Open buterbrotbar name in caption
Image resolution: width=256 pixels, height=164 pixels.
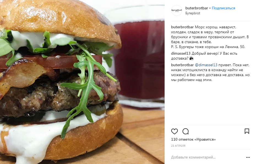(x=183, y=27)
